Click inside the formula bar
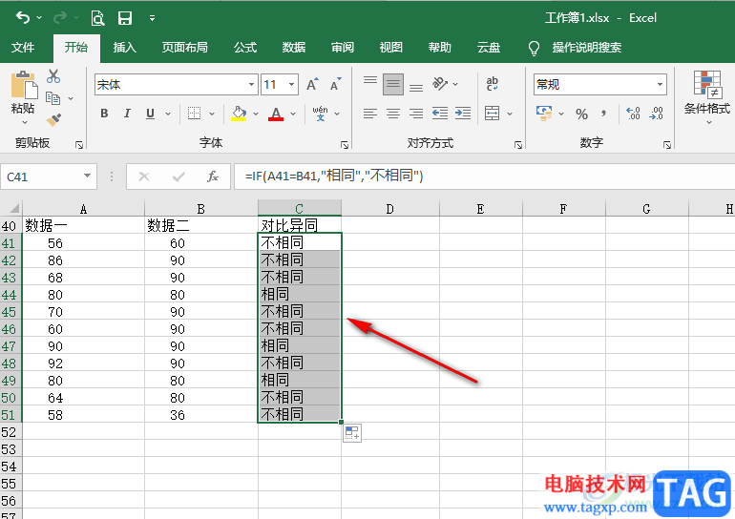 [484, 176]
